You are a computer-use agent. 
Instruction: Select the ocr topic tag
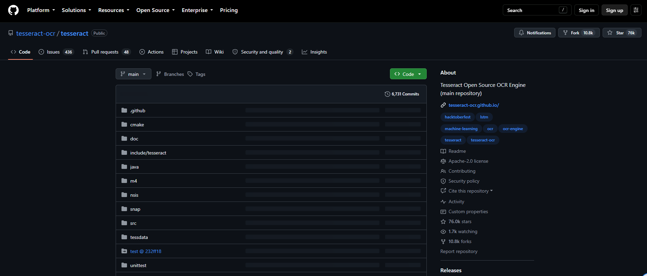pos(490,129)
